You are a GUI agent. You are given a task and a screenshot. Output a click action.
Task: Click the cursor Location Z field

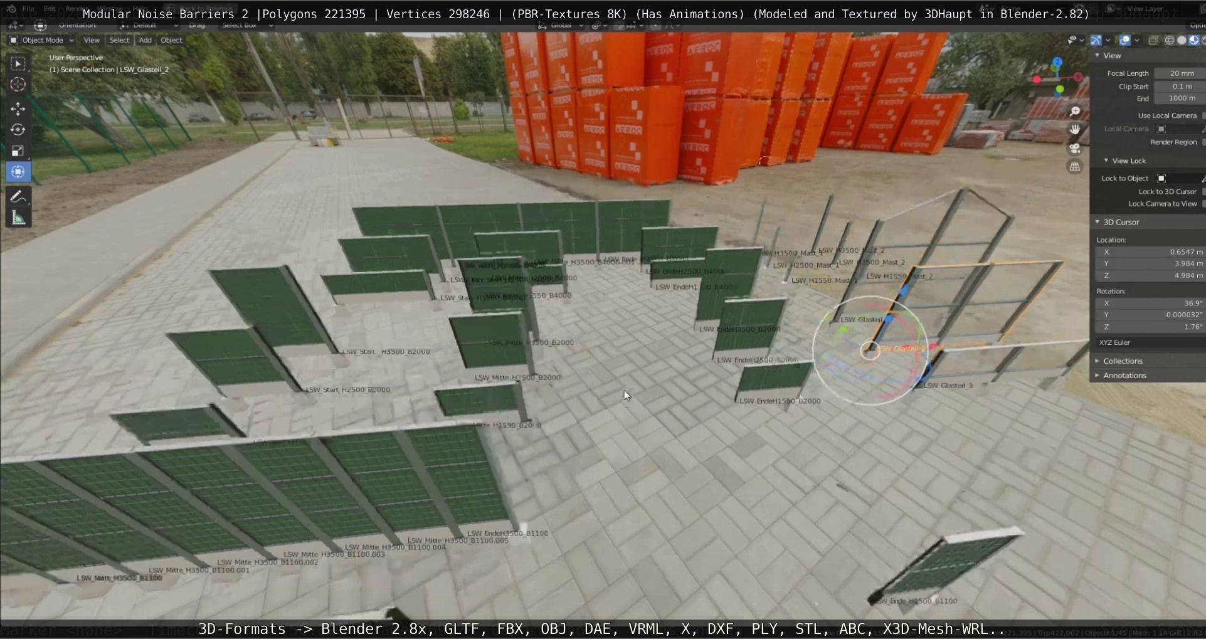point(1150,276)
